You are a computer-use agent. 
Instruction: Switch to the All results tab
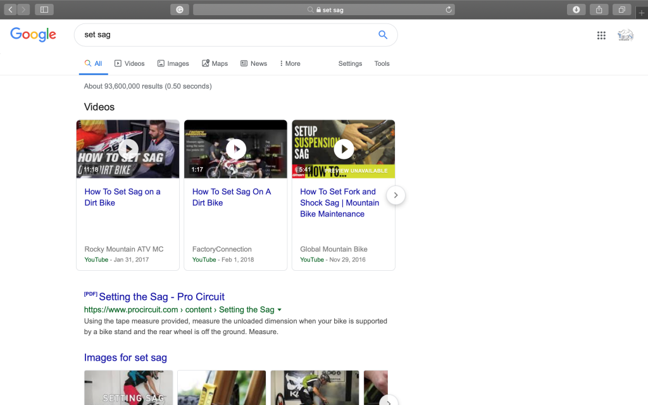click(x=94, y=64)
